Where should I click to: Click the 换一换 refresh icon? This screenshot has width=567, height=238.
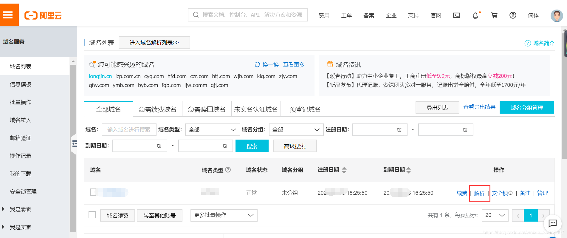pos(257,65)
